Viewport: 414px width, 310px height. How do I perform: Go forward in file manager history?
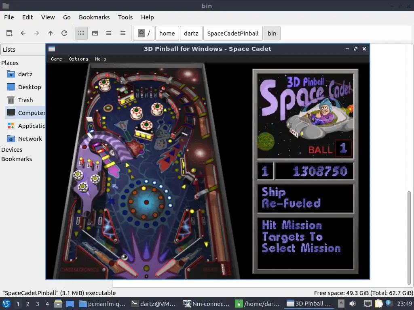point(37,33)
